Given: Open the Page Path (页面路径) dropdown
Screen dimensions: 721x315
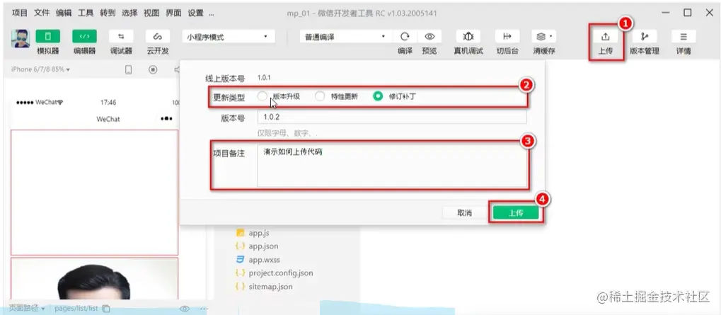Looking at the screenshot, I should click(27, 309).
